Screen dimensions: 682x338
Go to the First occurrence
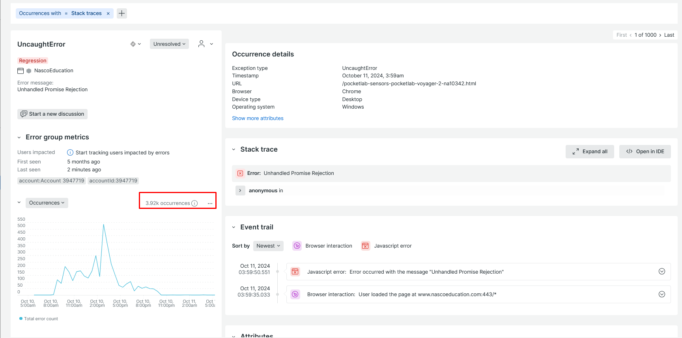622,35
